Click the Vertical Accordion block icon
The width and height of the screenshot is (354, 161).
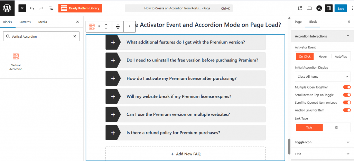point(16,56)
